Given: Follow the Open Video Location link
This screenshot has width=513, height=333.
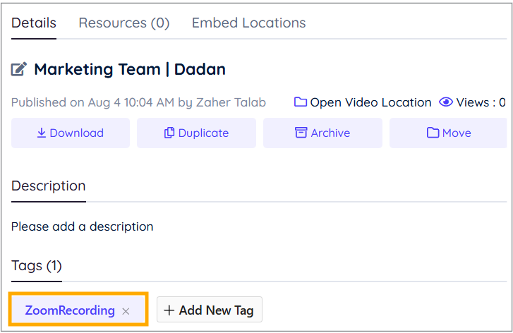Looking at the screenshot, I should click(x=370, y=102).
